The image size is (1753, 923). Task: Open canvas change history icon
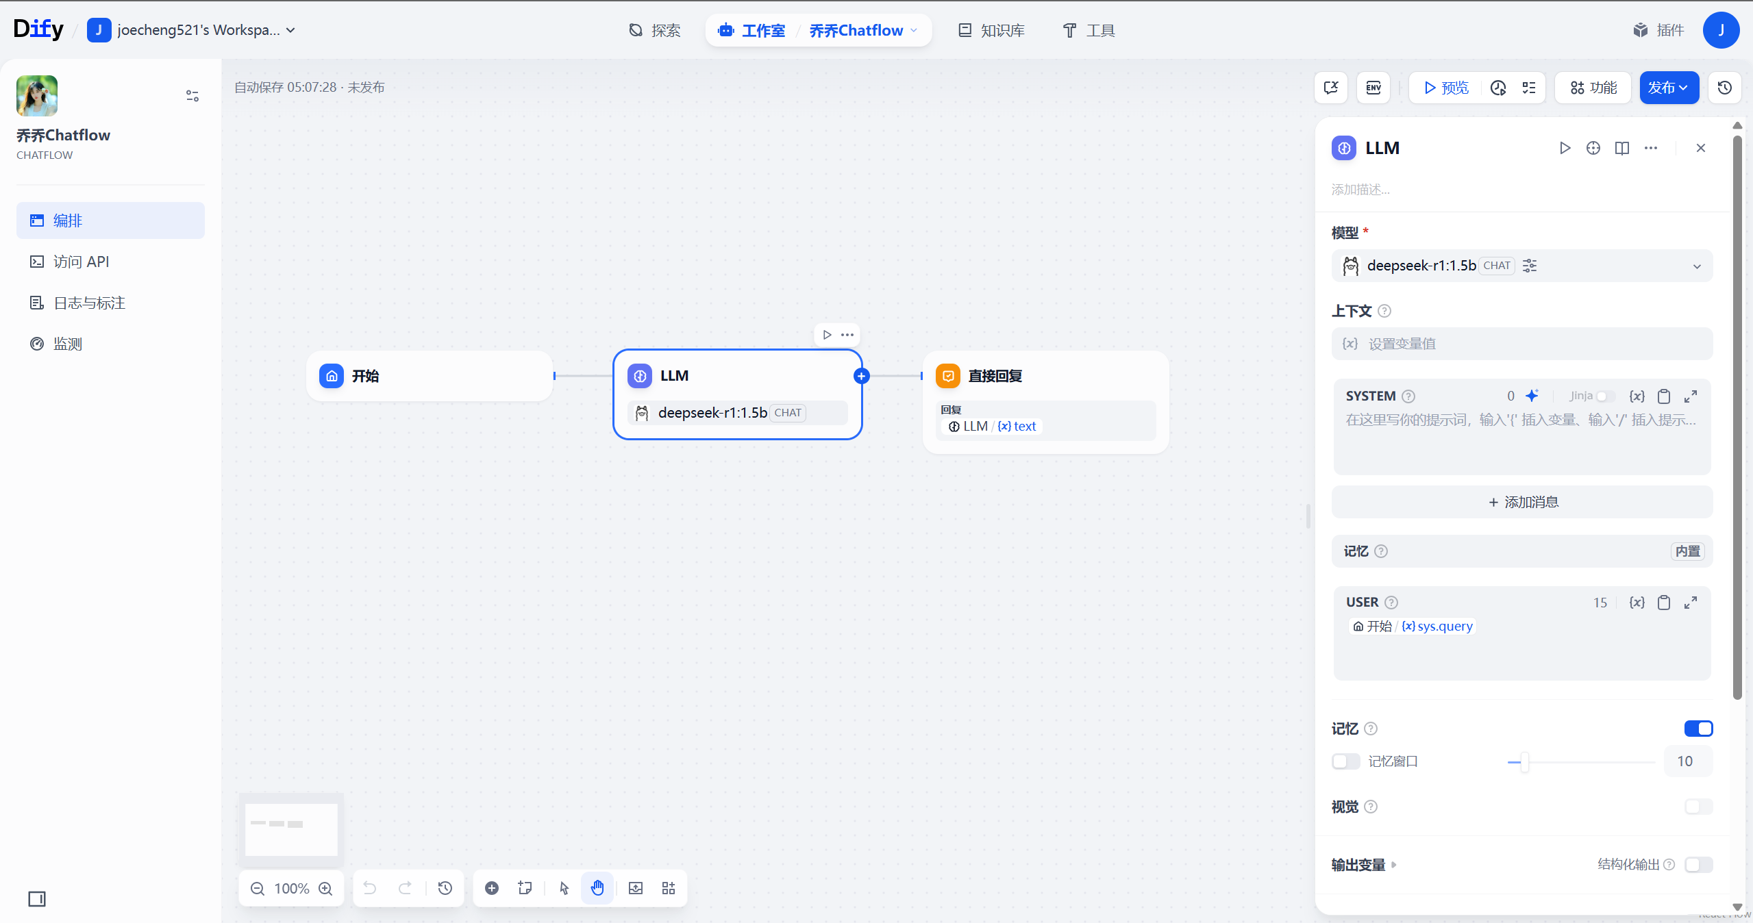click(x=445, y=888)
